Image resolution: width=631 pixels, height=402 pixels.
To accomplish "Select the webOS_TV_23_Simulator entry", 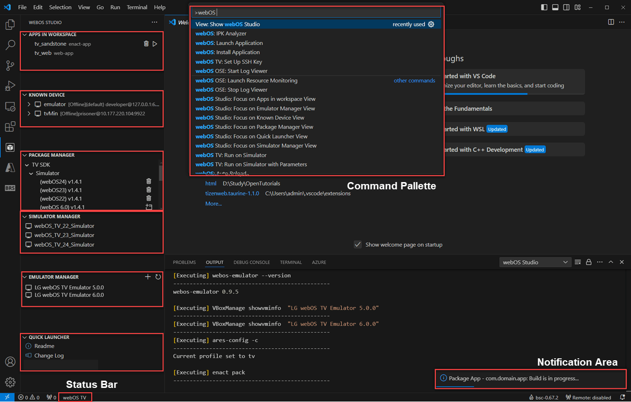I will pyautogui.click(x=64, y=235).
